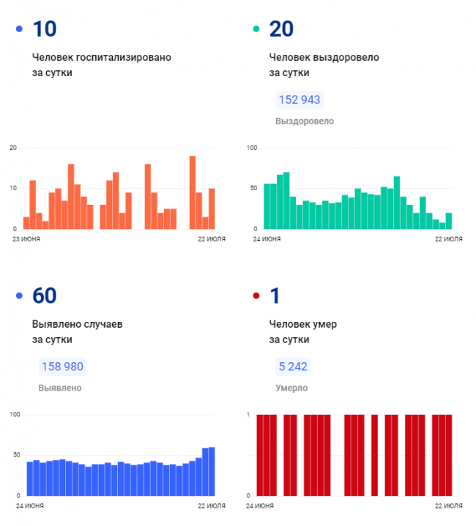
Task: Click the 'Человек госпитализировано за сутки' label
Action: tap(101, 64)
